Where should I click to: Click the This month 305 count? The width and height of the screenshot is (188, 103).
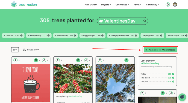pyautogui.click(x=169, y=78)
